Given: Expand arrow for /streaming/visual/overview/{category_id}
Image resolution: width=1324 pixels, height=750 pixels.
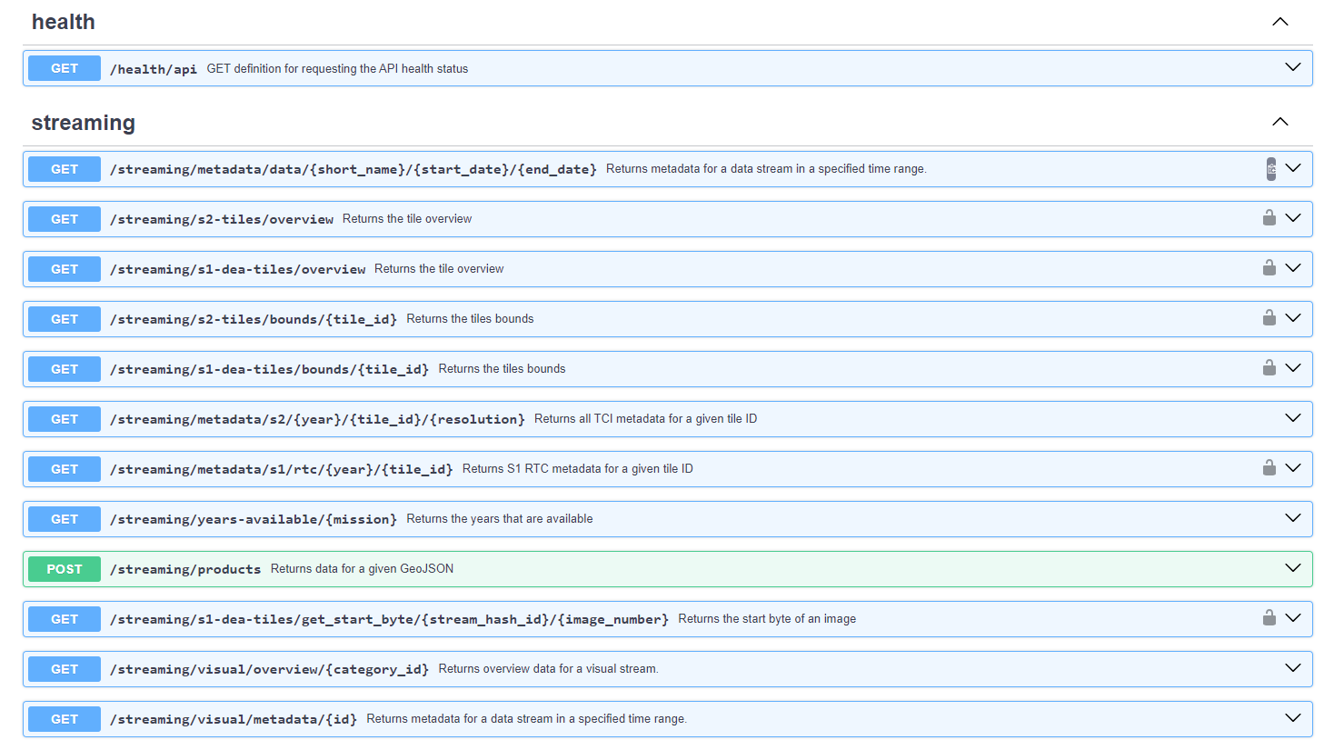Looking at the screenshot, I should click(x=1293, y=668).
